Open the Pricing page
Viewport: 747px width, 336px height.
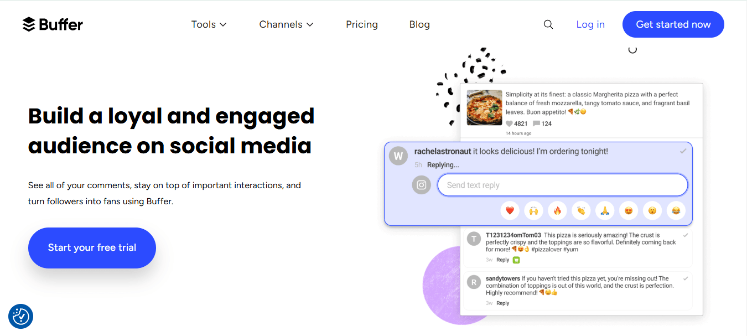[362, 24]
